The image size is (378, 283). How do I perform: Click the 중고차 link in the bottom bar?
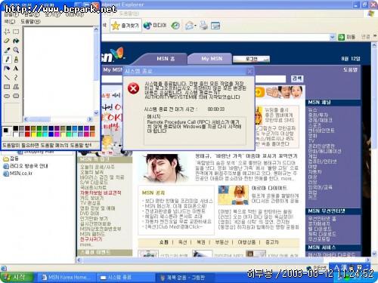tap(272, 242)
